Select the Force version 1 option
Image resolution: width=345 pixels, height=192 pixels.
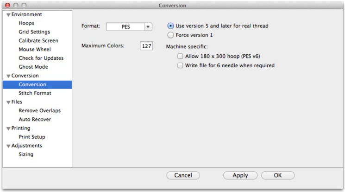(171, 35)
